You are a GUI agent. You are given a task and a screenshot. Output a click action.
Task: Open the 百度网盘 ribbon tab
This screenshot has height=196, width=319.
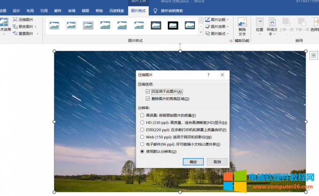117,10
